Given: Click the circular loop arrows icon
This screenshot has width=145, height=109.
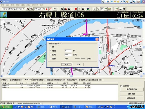Looking at the screenshot, I should coord(83,9).
